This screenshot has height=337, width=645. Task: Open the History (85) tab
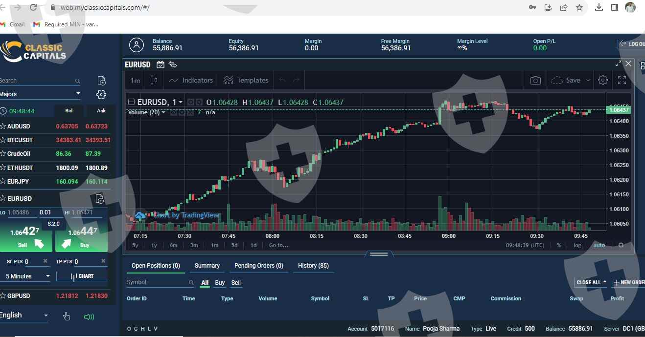point(313,266)
